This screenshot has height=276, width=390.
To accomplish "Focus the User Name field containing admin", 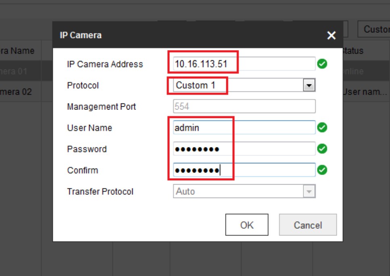I will pyautogui.click(x=244, y=128).
